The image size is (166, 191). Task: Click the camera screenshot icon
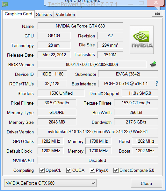click(157, 14)
